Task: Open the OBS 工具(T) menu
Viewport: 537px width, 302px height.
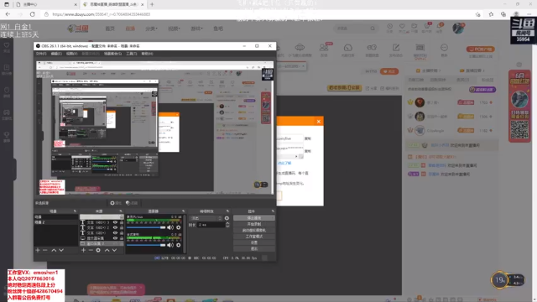Action: pyautogui.click(x=131, y=54)
